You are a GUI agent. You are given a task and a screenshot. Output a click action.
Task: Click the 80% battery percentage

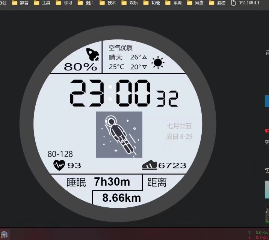coord(80,67)
